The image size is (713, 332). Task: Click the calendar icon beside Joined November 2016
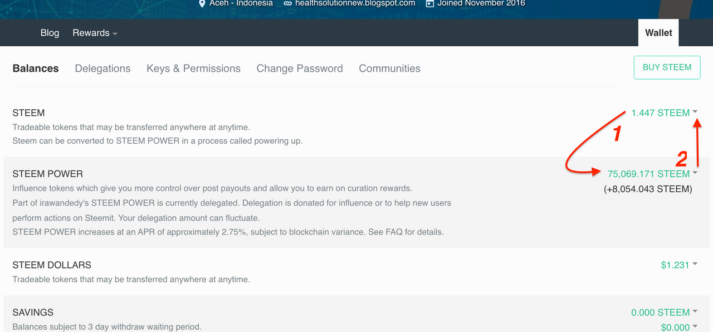point(429,3)
